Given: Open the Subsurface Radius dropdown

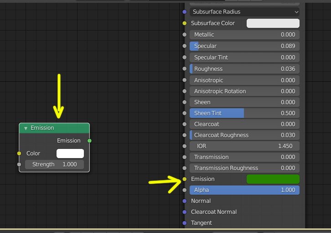Looking at the screenshot, I should pyautogui.click(x=244, y=12).
